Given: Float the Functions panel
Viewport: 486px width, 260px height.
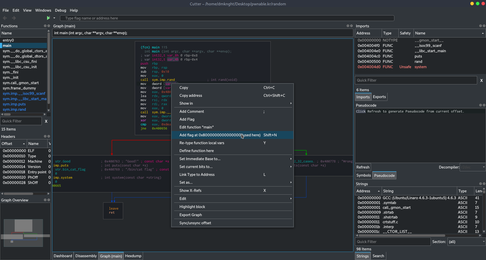Looking at the screenshot, I should click(45, 26).
